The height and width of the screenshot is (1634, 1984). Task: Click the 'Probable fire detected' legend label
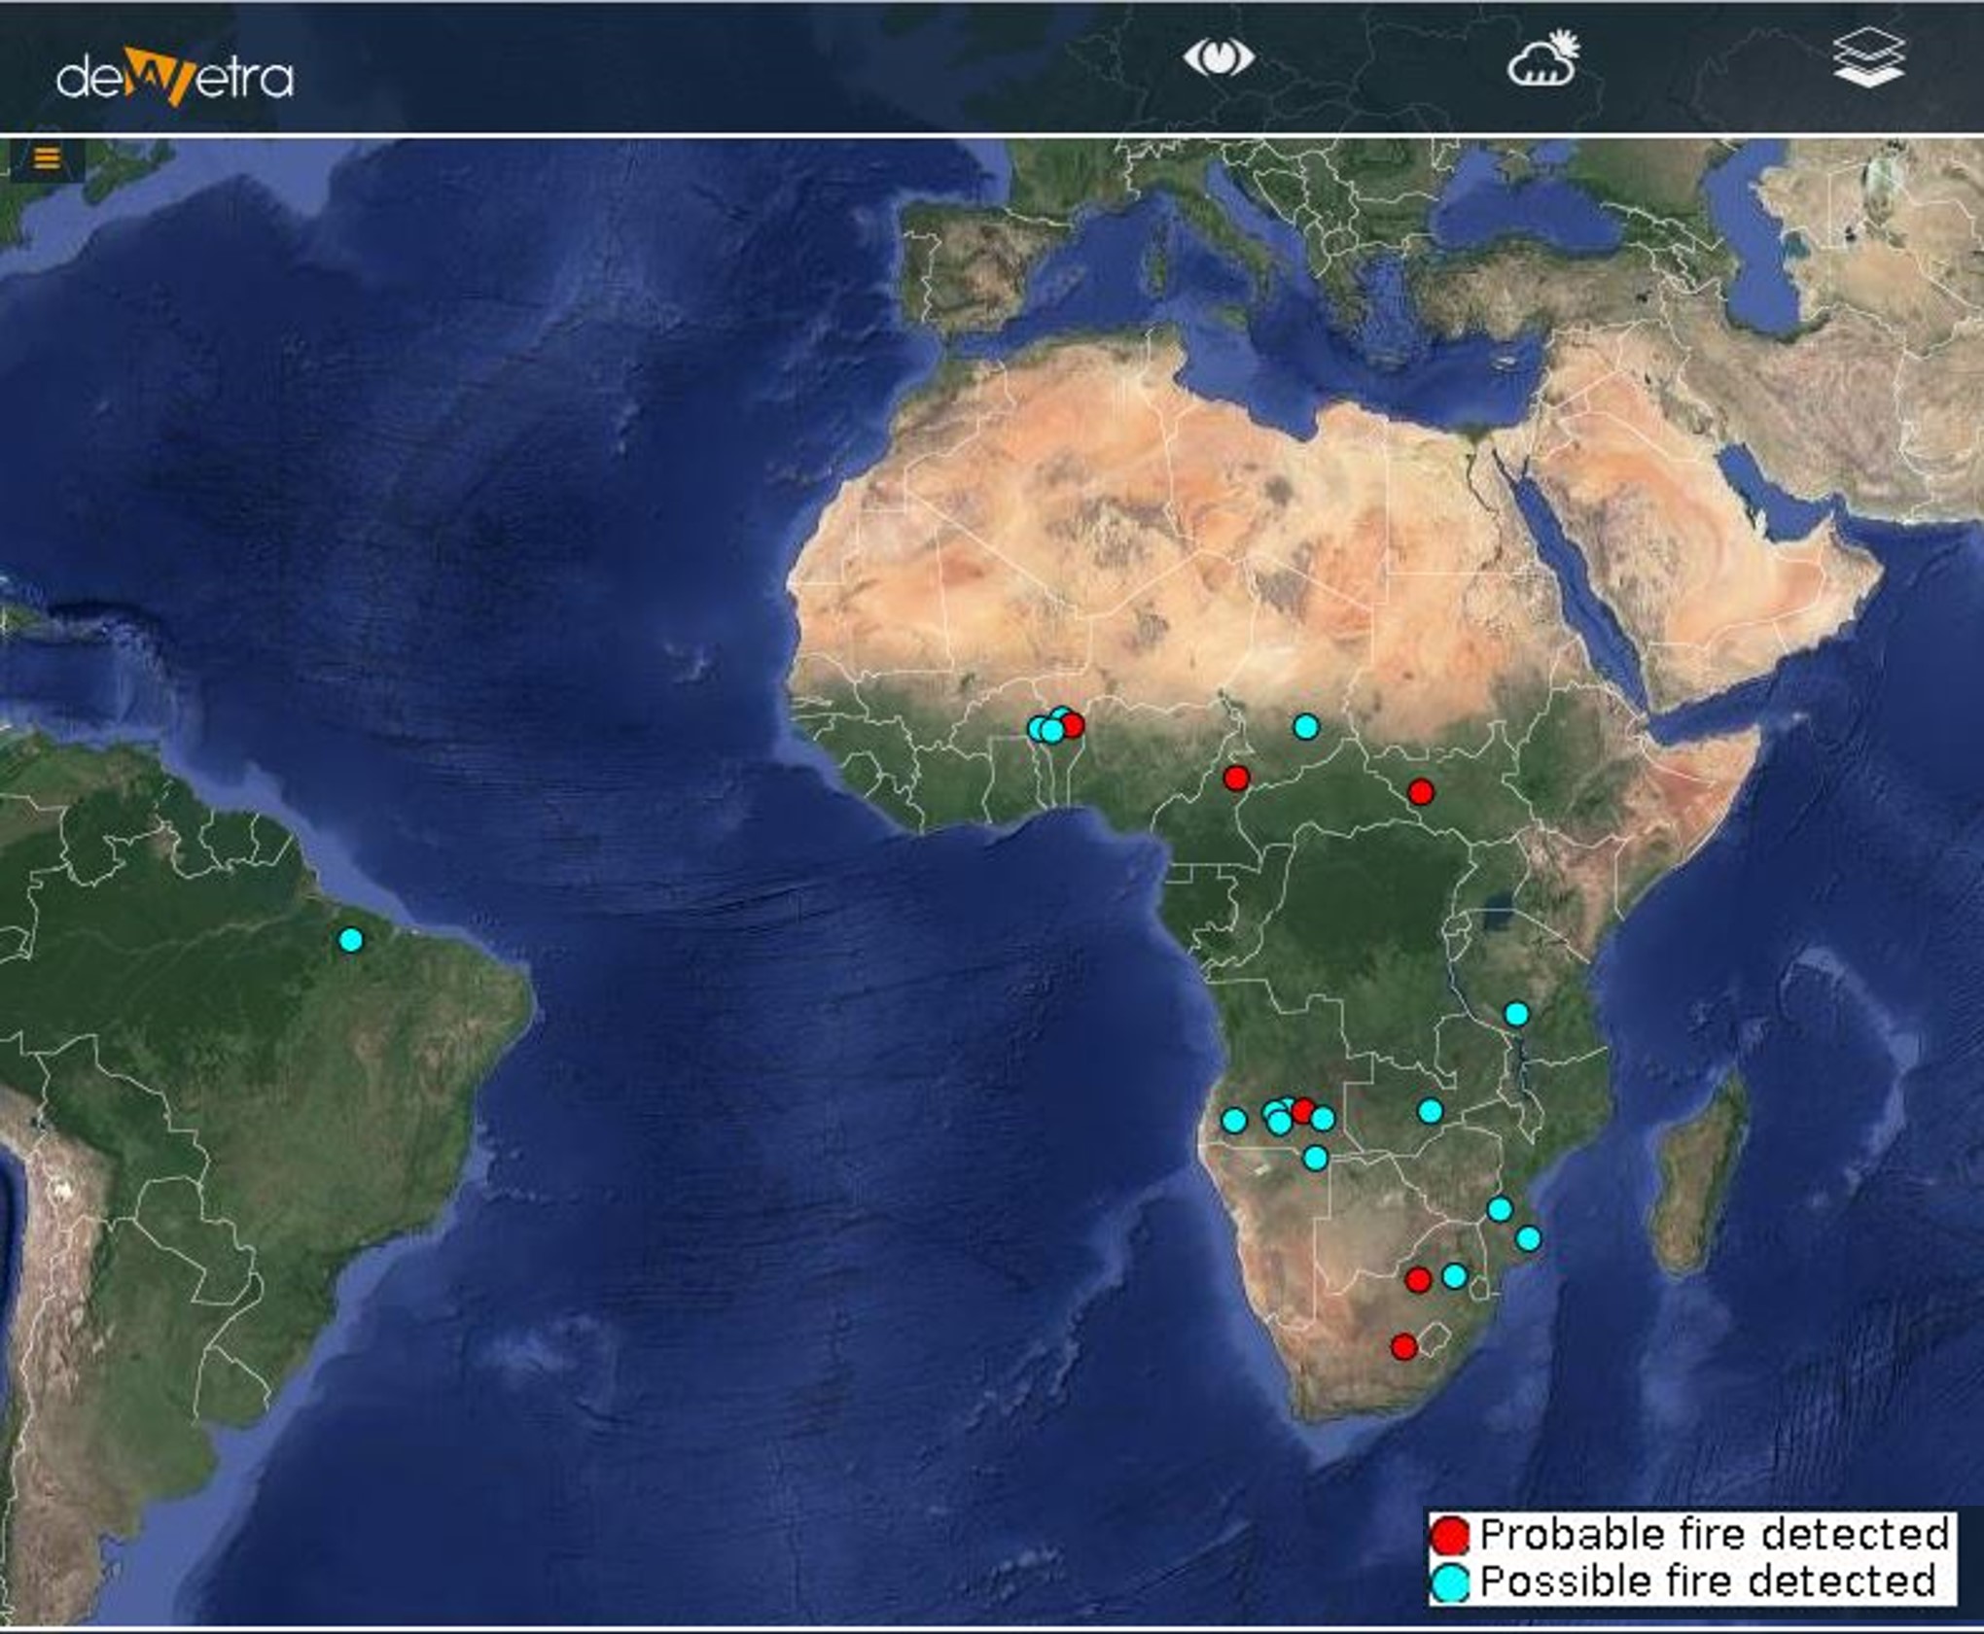pyautogui.click(x=1714, y=1535)
